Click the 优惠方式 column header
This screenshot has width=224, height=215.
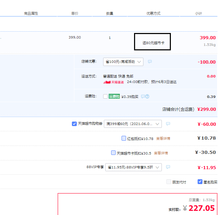154,14
